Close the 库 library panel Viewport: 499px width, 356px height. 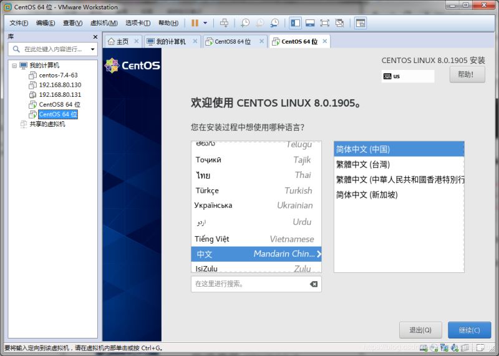pos(95,36)
